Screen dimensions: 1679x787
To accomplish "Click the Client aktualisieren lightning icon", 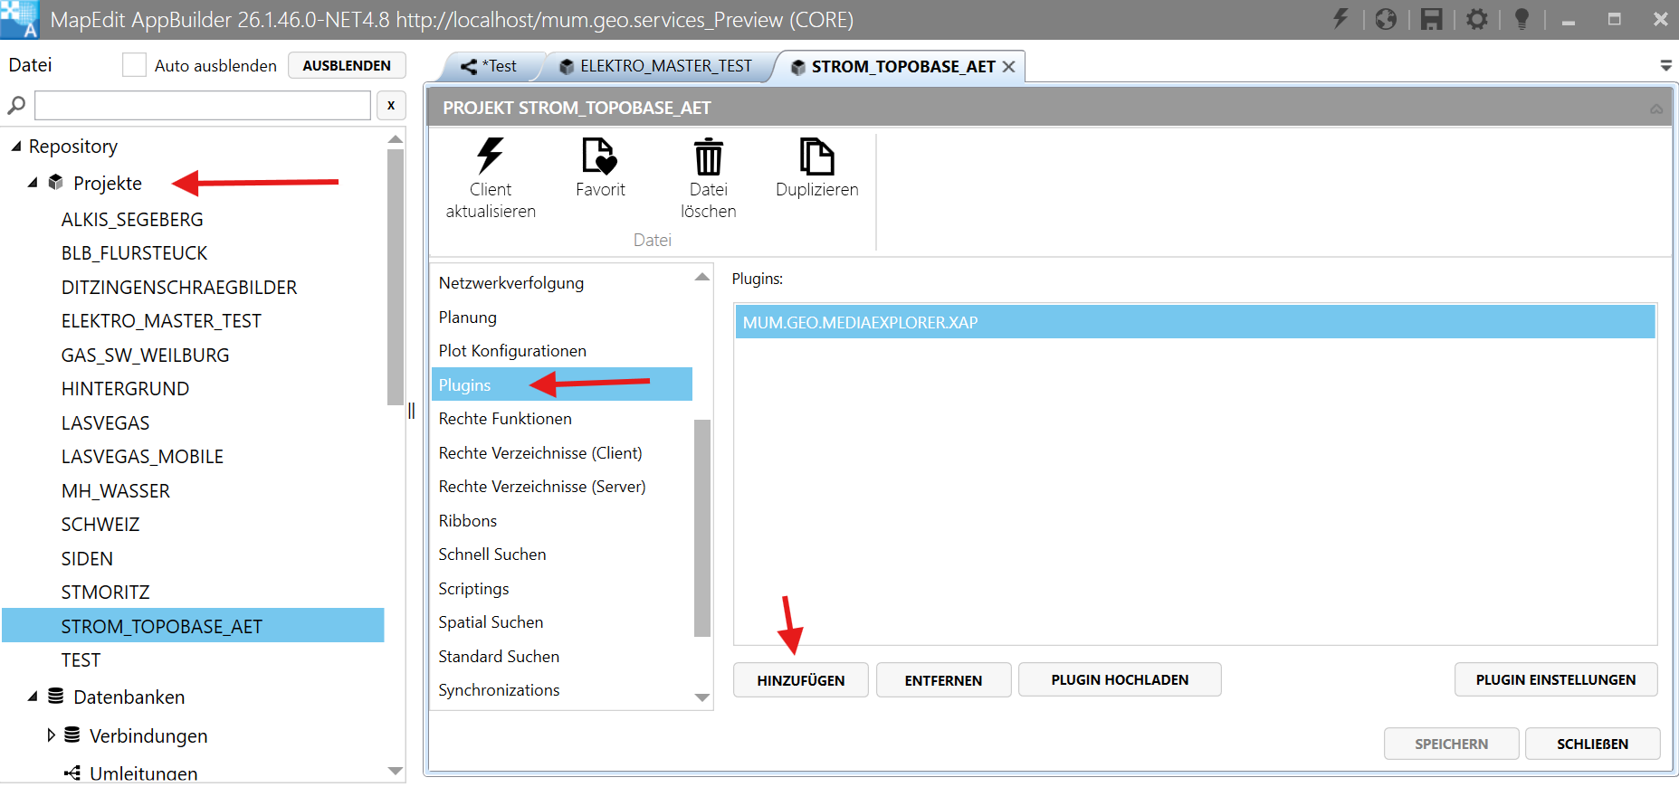I will (490, 156).
